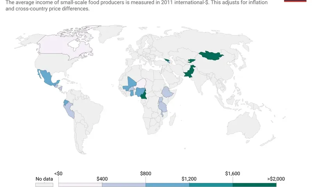This screenshot has width=312, height=187.
Task: Click the "<$0" legend label
Action: click(58, 173)
